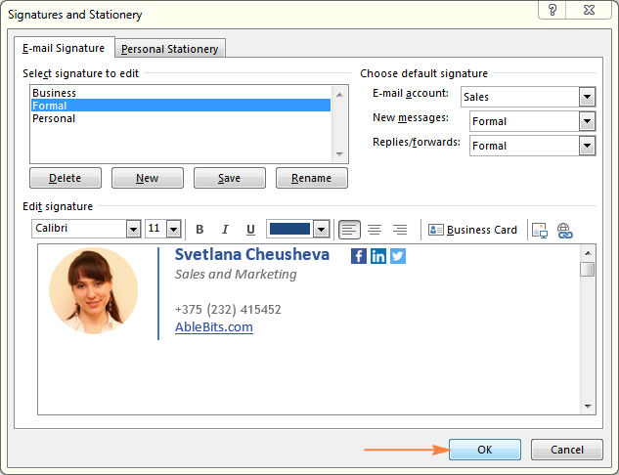Screen dimensions: 619x475
Task: Align signature text to the right
Action: tap(400, 230)
